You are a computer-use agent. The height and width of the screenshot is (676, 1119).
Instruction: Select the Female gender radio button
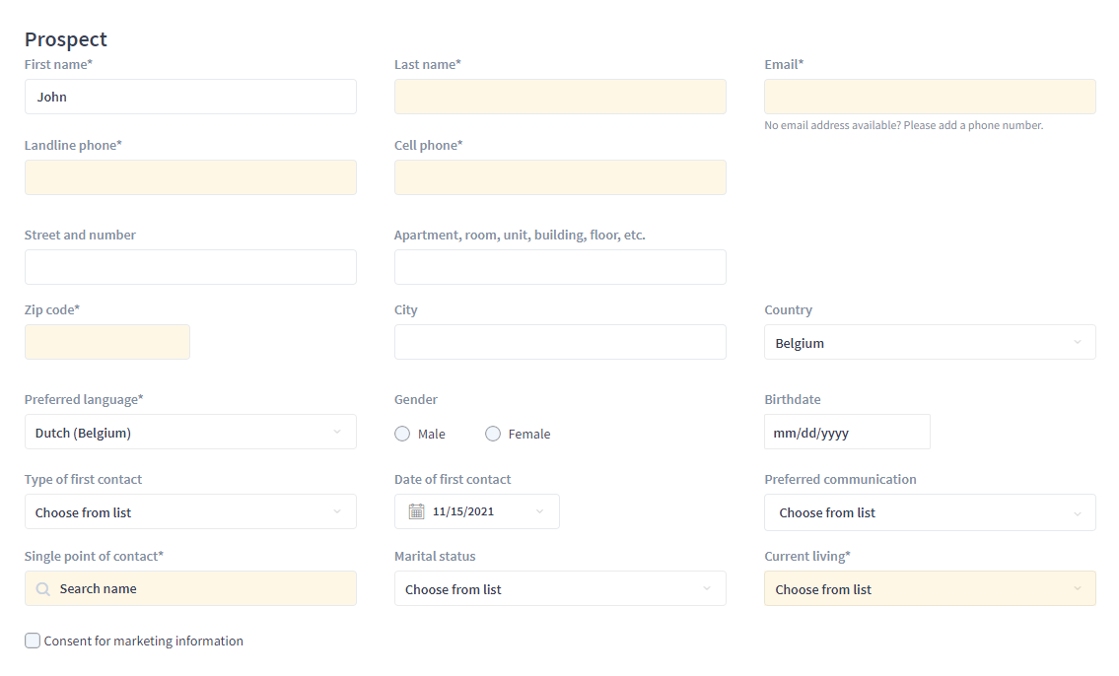pyautogui.click(x=492, y=434)
